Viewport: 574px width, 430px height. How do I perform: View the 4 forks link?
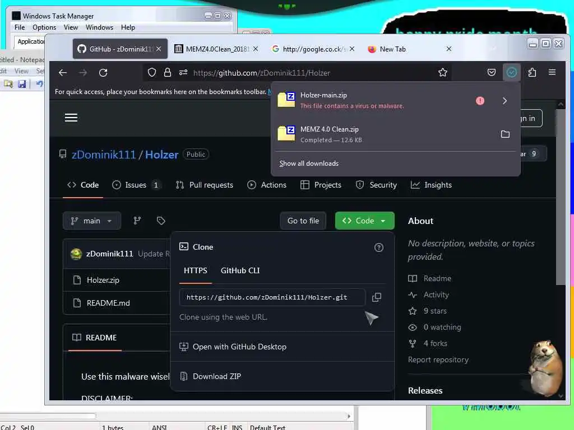[x=435, y=344]
